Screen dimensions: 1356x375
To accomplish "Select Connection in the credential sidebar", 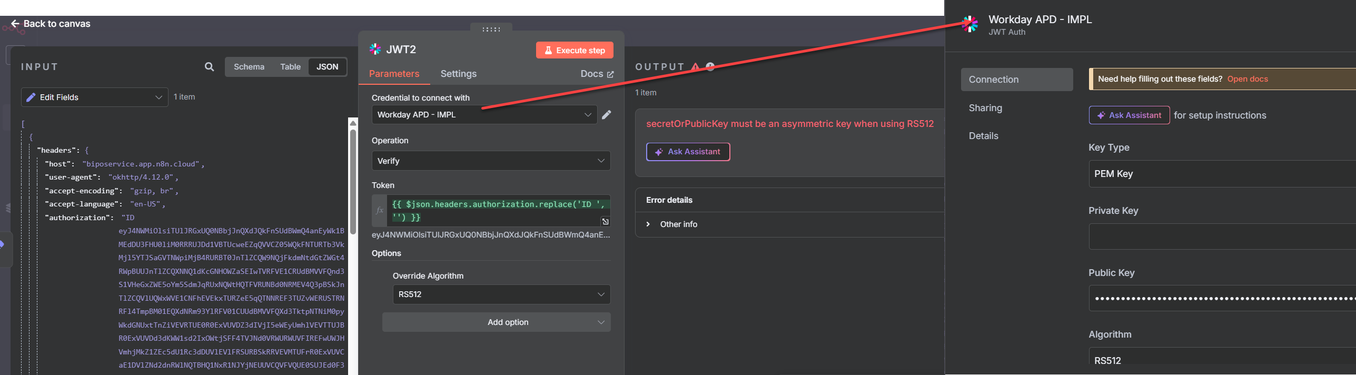I will pos(1017,80).
